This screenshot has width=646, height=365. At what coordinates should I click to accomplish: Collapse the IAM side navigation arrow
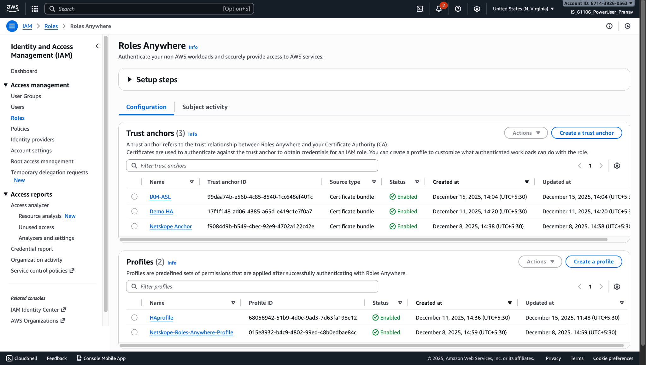tap(97, 46)
